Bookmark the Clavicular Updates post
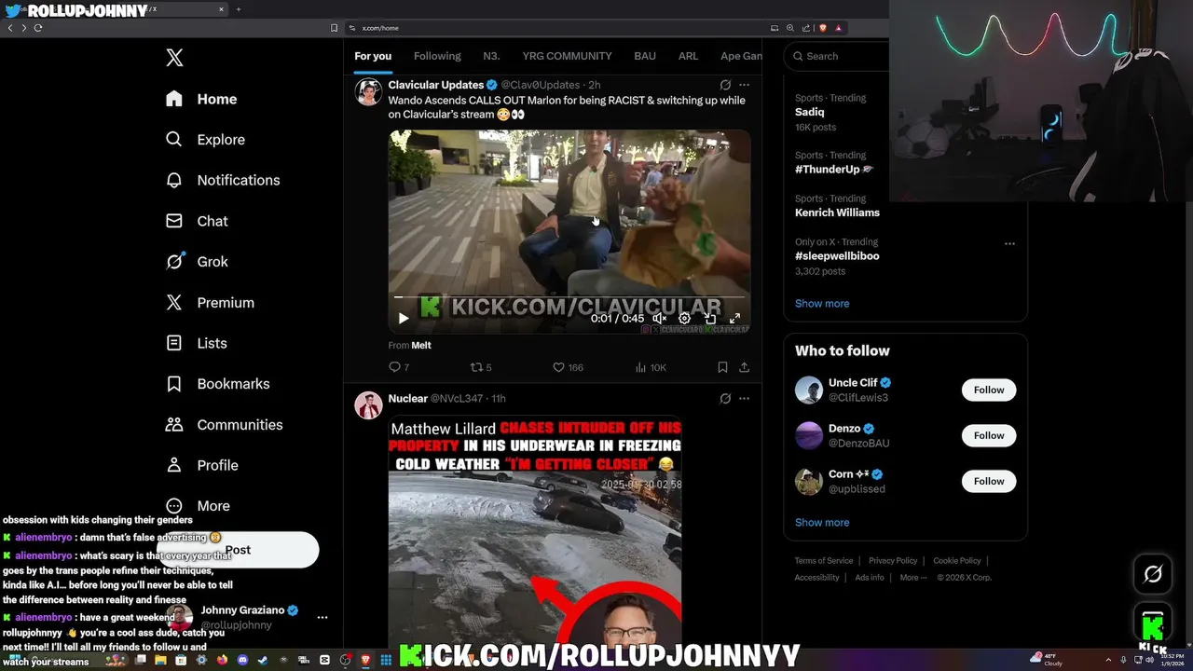1193x671 pixels. 722,367
